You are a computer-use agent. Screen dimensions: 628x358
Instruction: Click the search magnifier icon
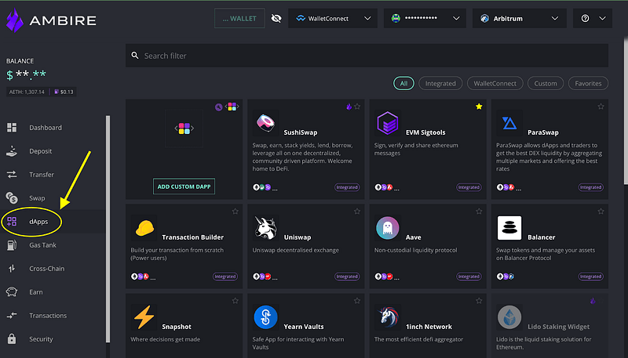(x=135, y=56)
